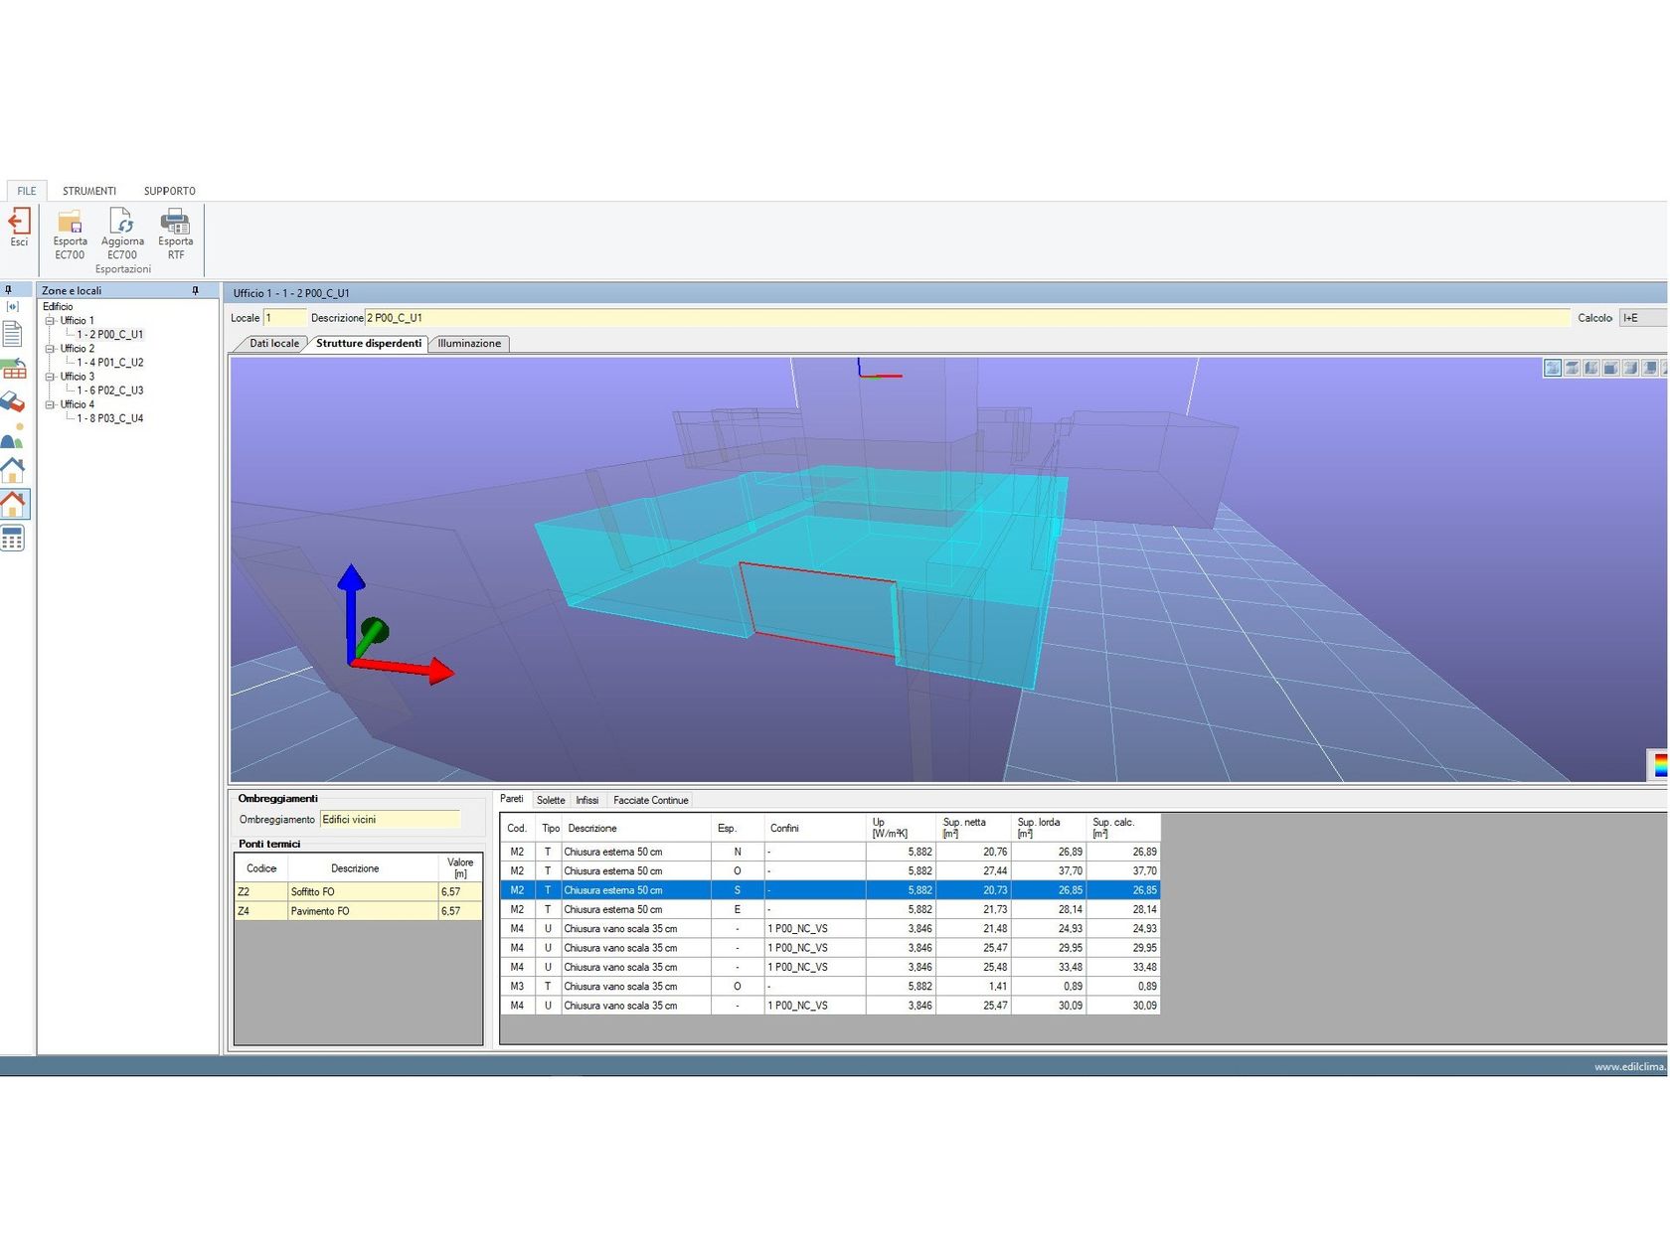Open the STRUMENTI menu

88,191
